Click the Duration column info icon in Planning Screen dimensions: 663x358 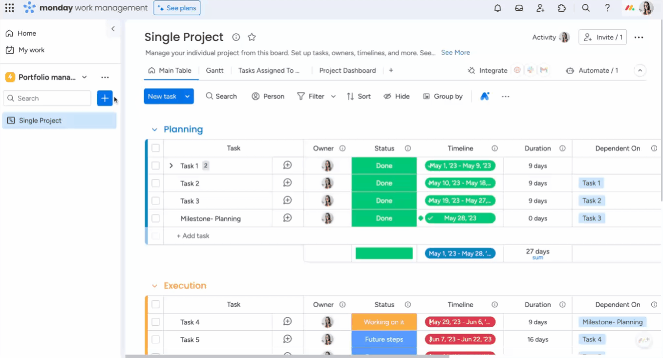(x=562, y=148)
